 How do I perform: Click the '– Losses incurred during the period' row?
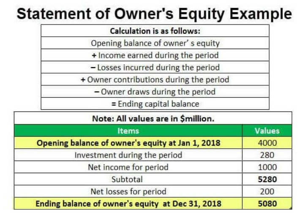click(x=155, y=67)
